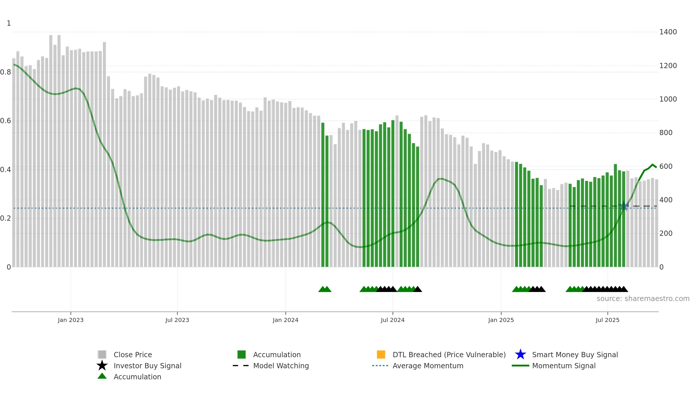Click the green Accumulation square legend swatch

tap(242, 354)
